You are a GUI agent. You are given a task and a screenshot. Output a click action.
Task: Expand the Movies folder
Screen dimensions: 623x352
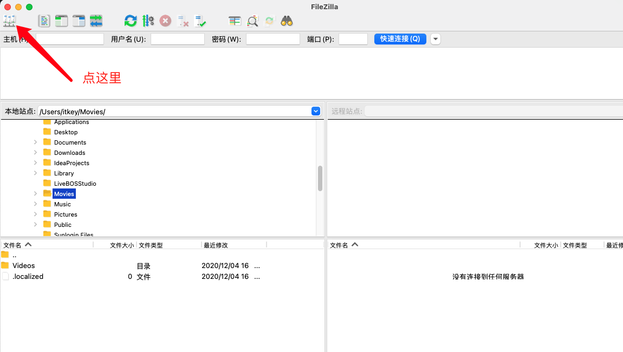pos(35,194)
